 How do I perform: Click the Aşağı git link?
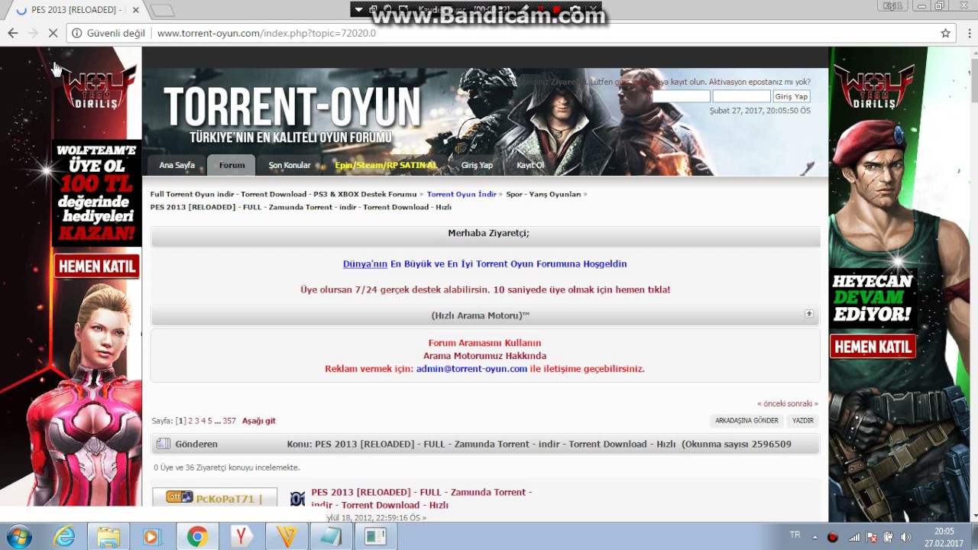(x=259, y=421)
